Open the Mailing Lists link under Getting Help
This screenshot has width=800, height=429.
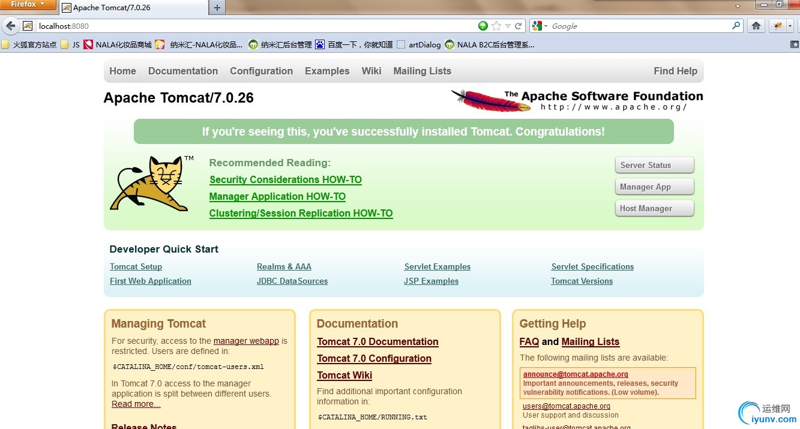click(591, 341)
